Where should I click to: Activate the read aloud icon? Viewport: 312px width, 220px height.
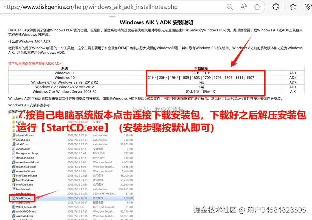click(244, 7)
